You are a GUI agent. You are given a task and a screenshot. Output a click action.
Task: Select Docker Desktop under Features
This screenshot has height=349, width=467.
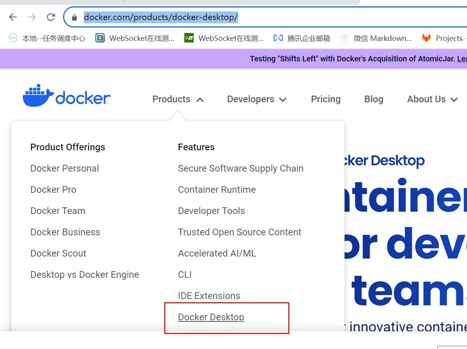click(x=211, y=317)
